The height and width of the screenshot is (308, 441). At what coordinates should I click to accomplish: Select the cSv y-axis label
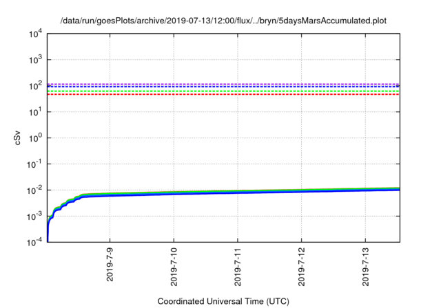click(x=17, y=137)
